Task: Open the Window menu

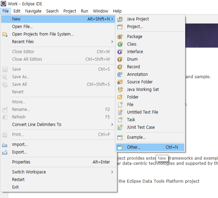Action: click(x=101, y=11)
